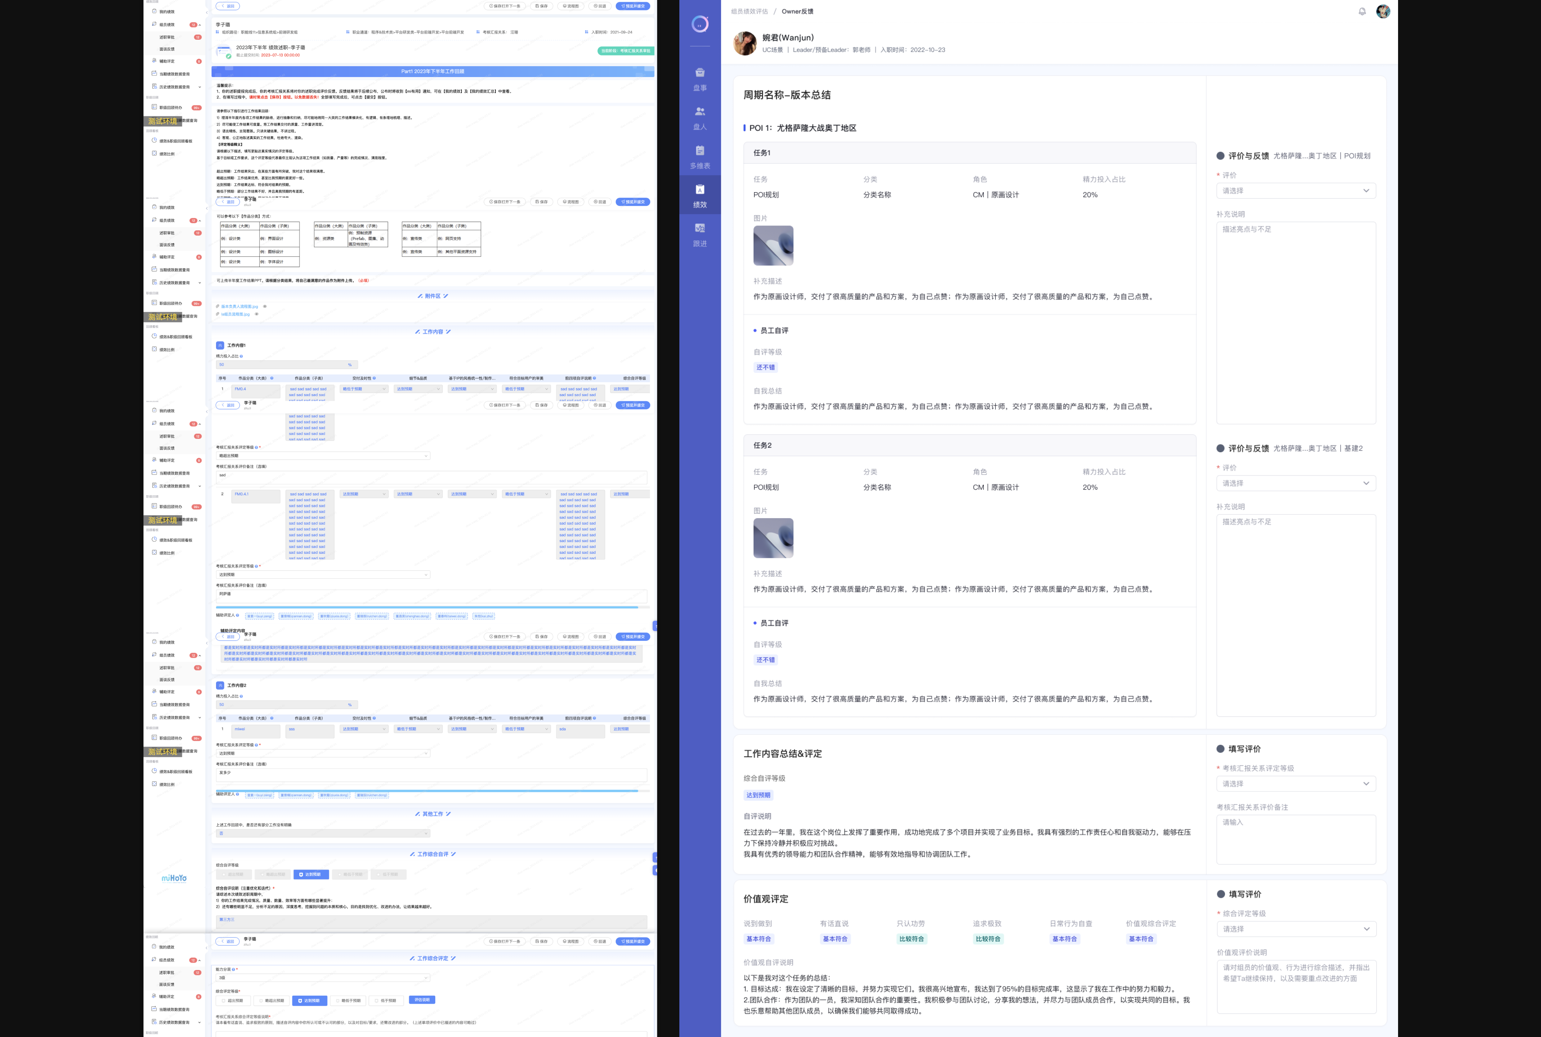Click 组员绩效评估 breadcrumb
Viewport: 1541px width, 1037px height.
click(x=749, y=11)
